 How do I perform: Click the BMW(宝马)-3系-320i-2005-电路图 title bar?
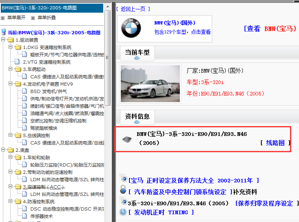(x=52, y=8)
